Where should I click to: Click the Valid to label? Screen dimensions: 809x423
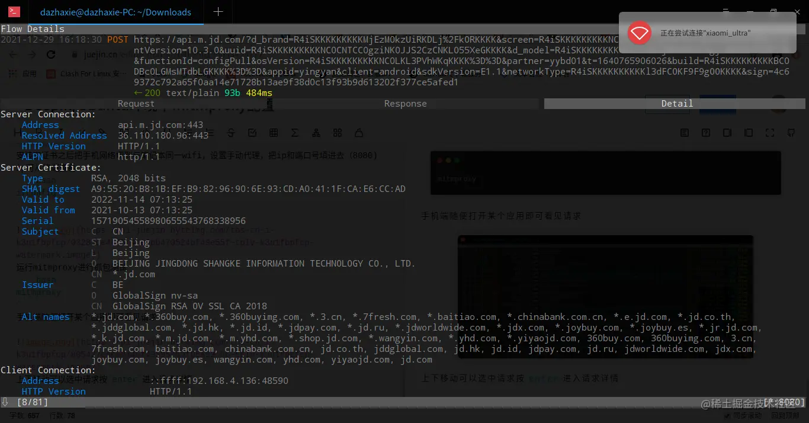pos(43,200)
